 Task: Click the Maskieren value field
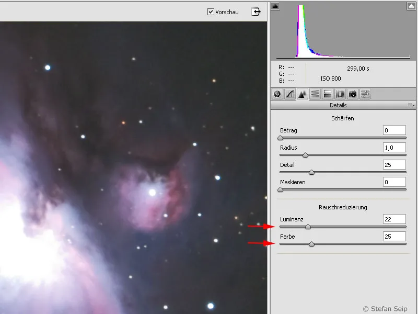[394, 182]
